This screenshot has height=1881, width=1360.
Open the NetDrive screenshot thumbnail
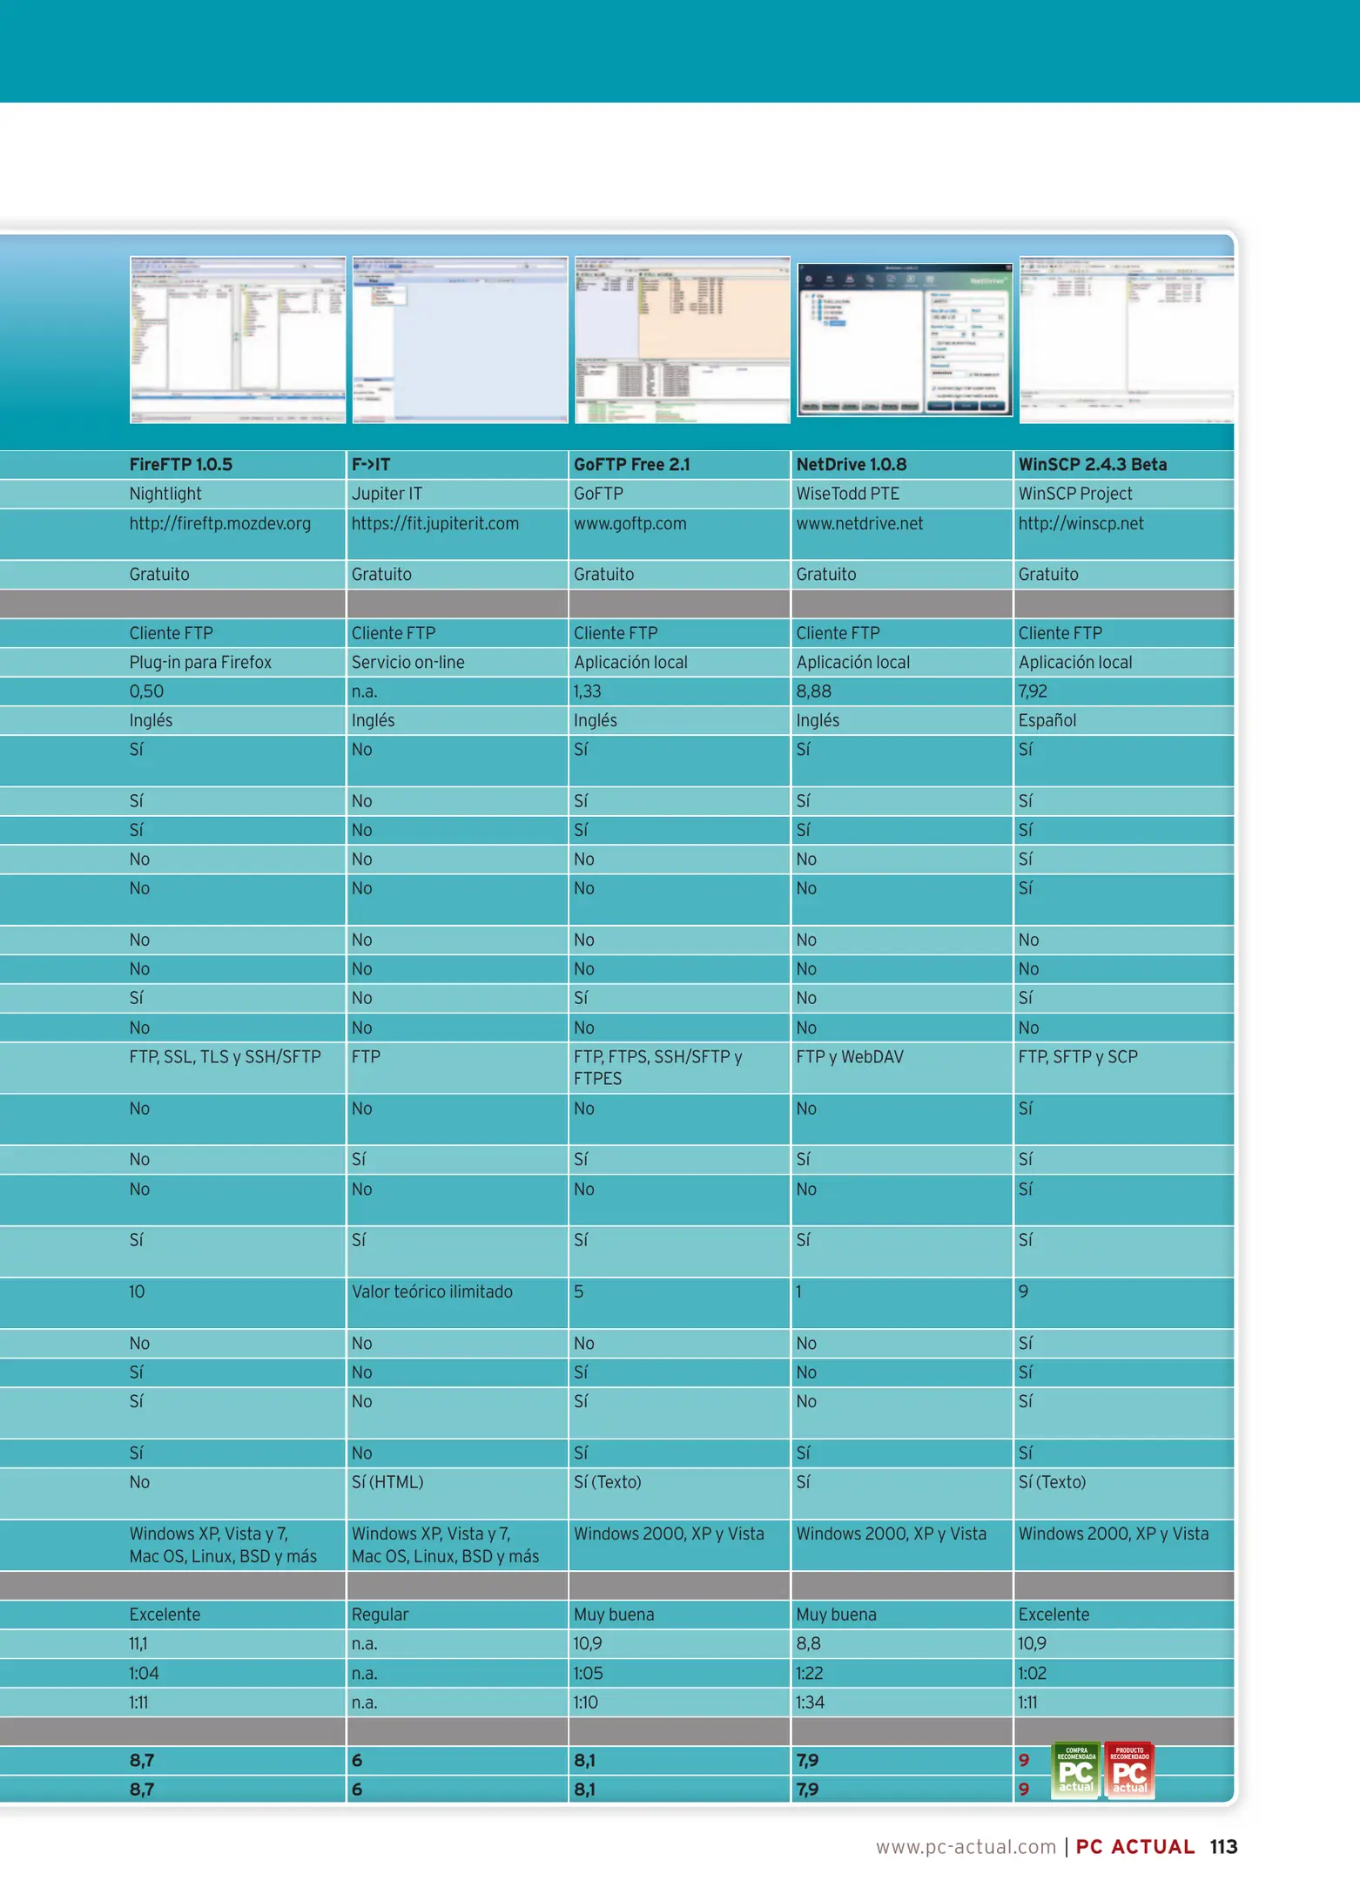point(905,340)
